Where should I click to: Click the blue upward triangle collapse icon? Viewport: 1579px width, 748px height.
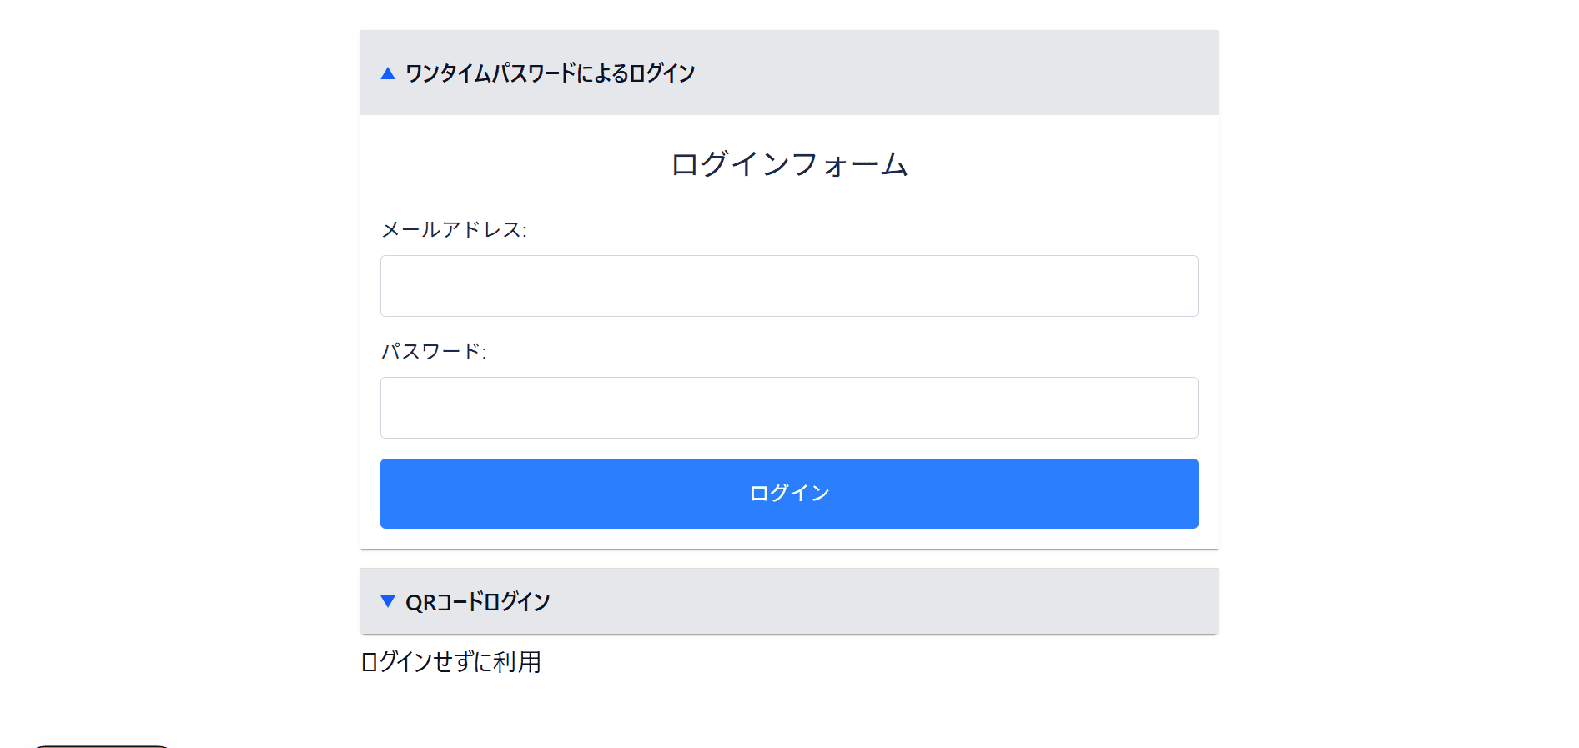pyautogui.click(x=388, y=73)
